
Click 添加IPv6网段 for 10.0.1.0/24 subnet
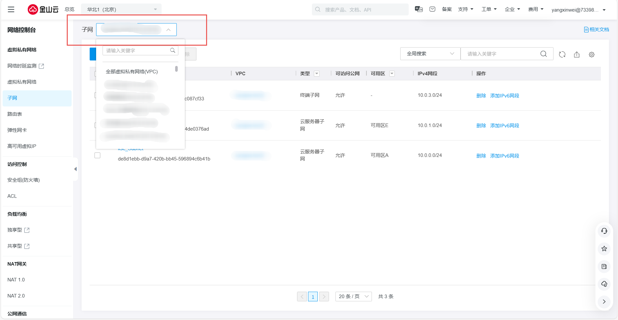pyautogui.click(x=504, y=125)
